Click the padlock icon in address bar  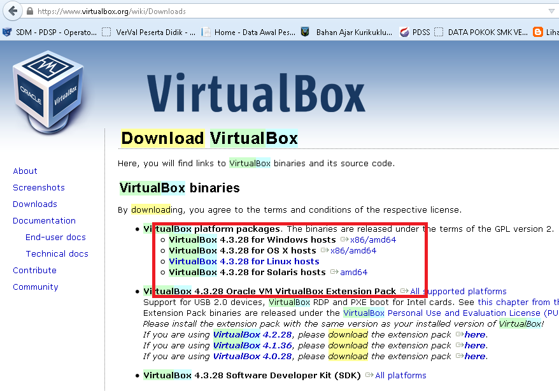(x=31, y=11)
